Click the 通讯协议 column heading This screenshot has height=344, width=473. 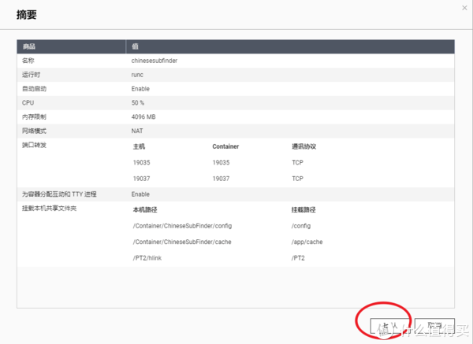[304, 146]
